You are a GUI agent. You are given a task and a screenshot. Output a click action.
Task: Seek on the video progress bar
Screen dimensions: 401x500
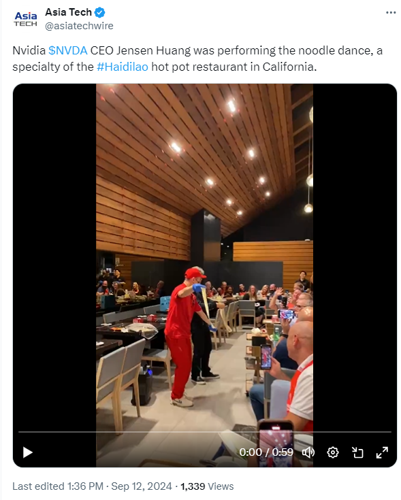pyautogui.click(x=205, y=432)
